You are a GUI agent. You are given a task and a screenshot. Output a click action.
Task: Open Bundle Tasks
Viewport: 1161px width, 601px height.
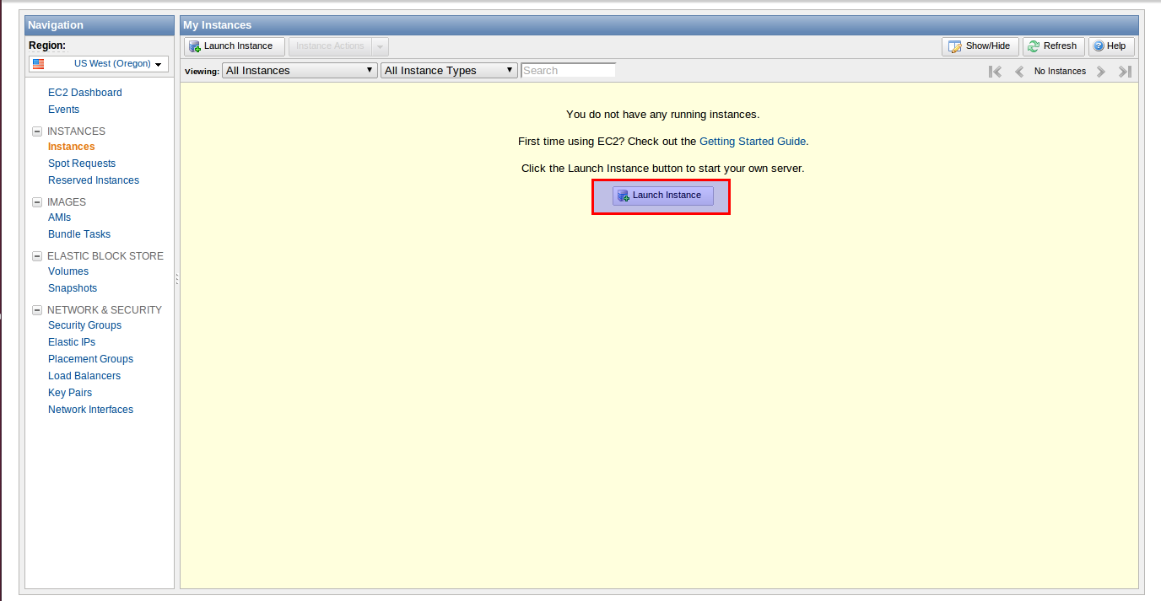pyautogui.click(x=79, y=234)
